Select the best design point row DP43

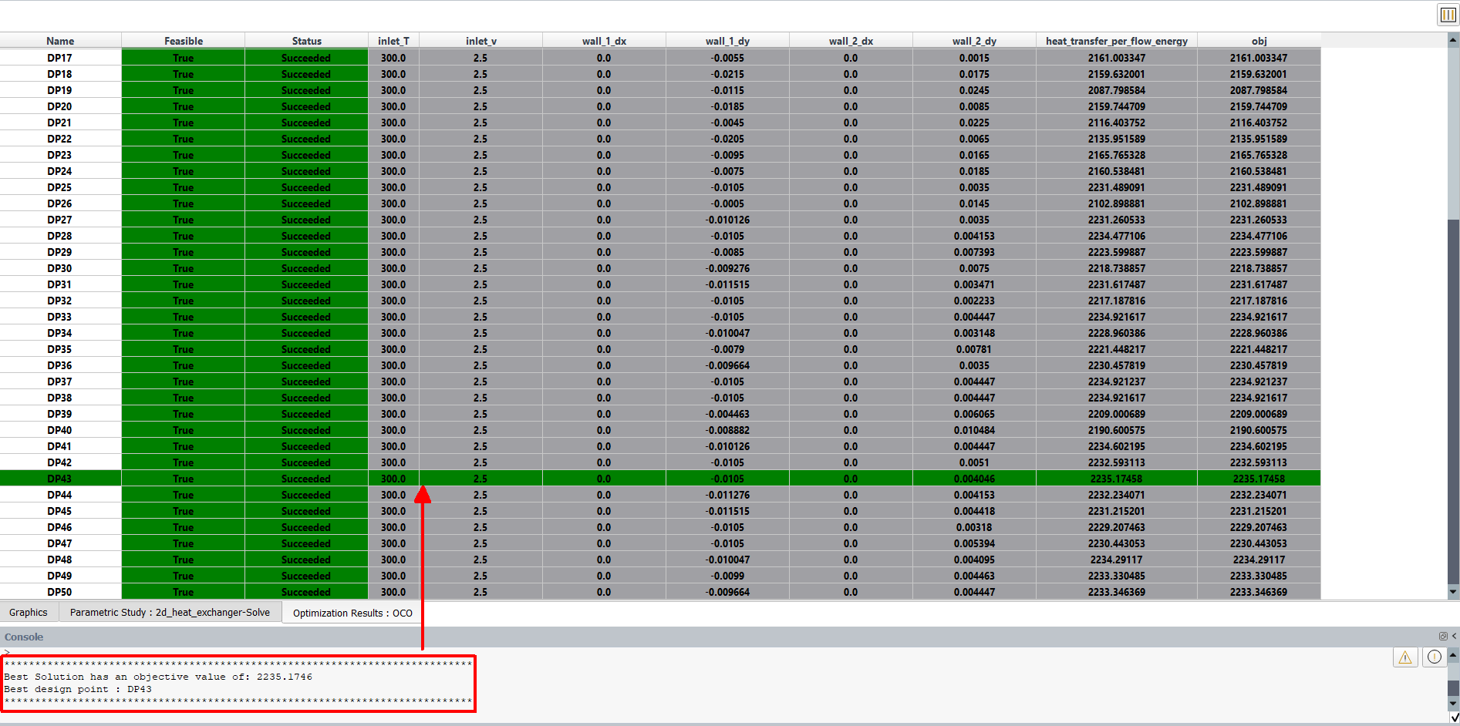tap(60, 478)
